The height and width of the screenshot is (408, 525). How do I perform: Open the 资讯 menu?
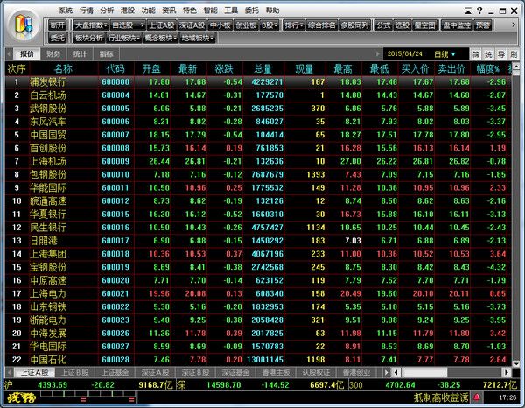(x=169, y=11)
